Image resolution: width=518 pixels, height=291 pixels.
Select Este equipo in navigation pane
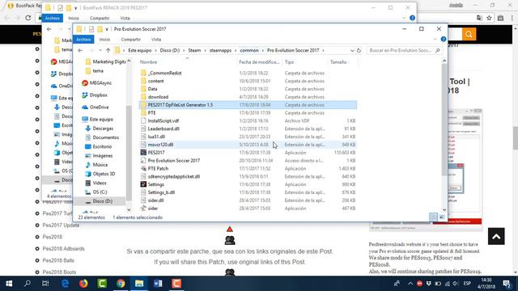point(101,119)
